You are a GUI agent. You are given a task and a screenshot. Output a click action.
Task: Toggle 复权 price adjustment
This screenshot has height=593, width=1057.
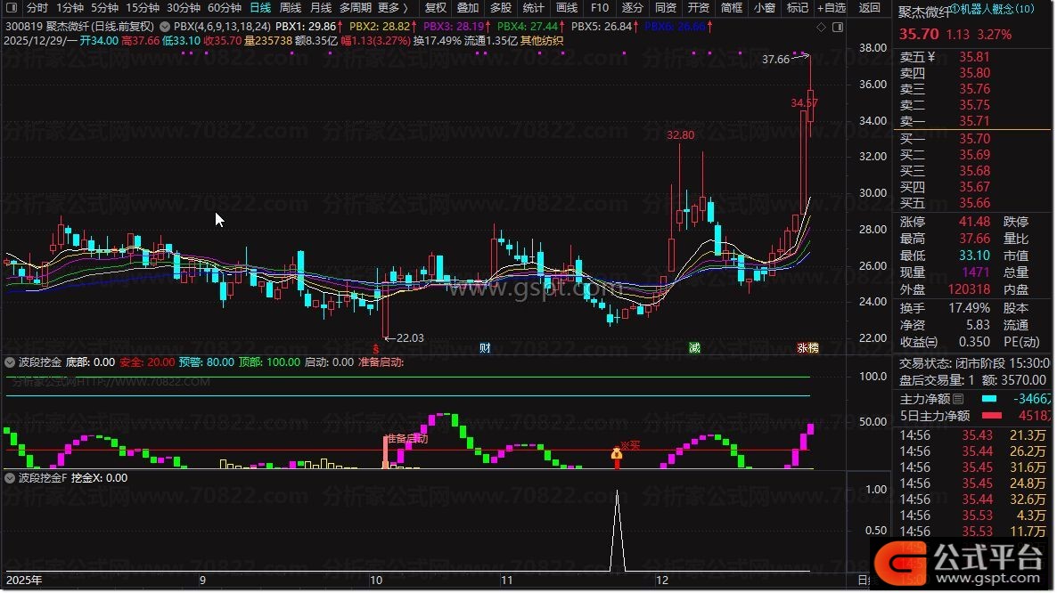pos(435,8)
